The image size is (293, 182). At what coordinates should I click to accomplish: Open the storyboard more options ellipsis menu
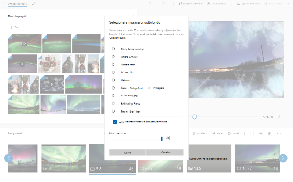[x=279, y=133]
